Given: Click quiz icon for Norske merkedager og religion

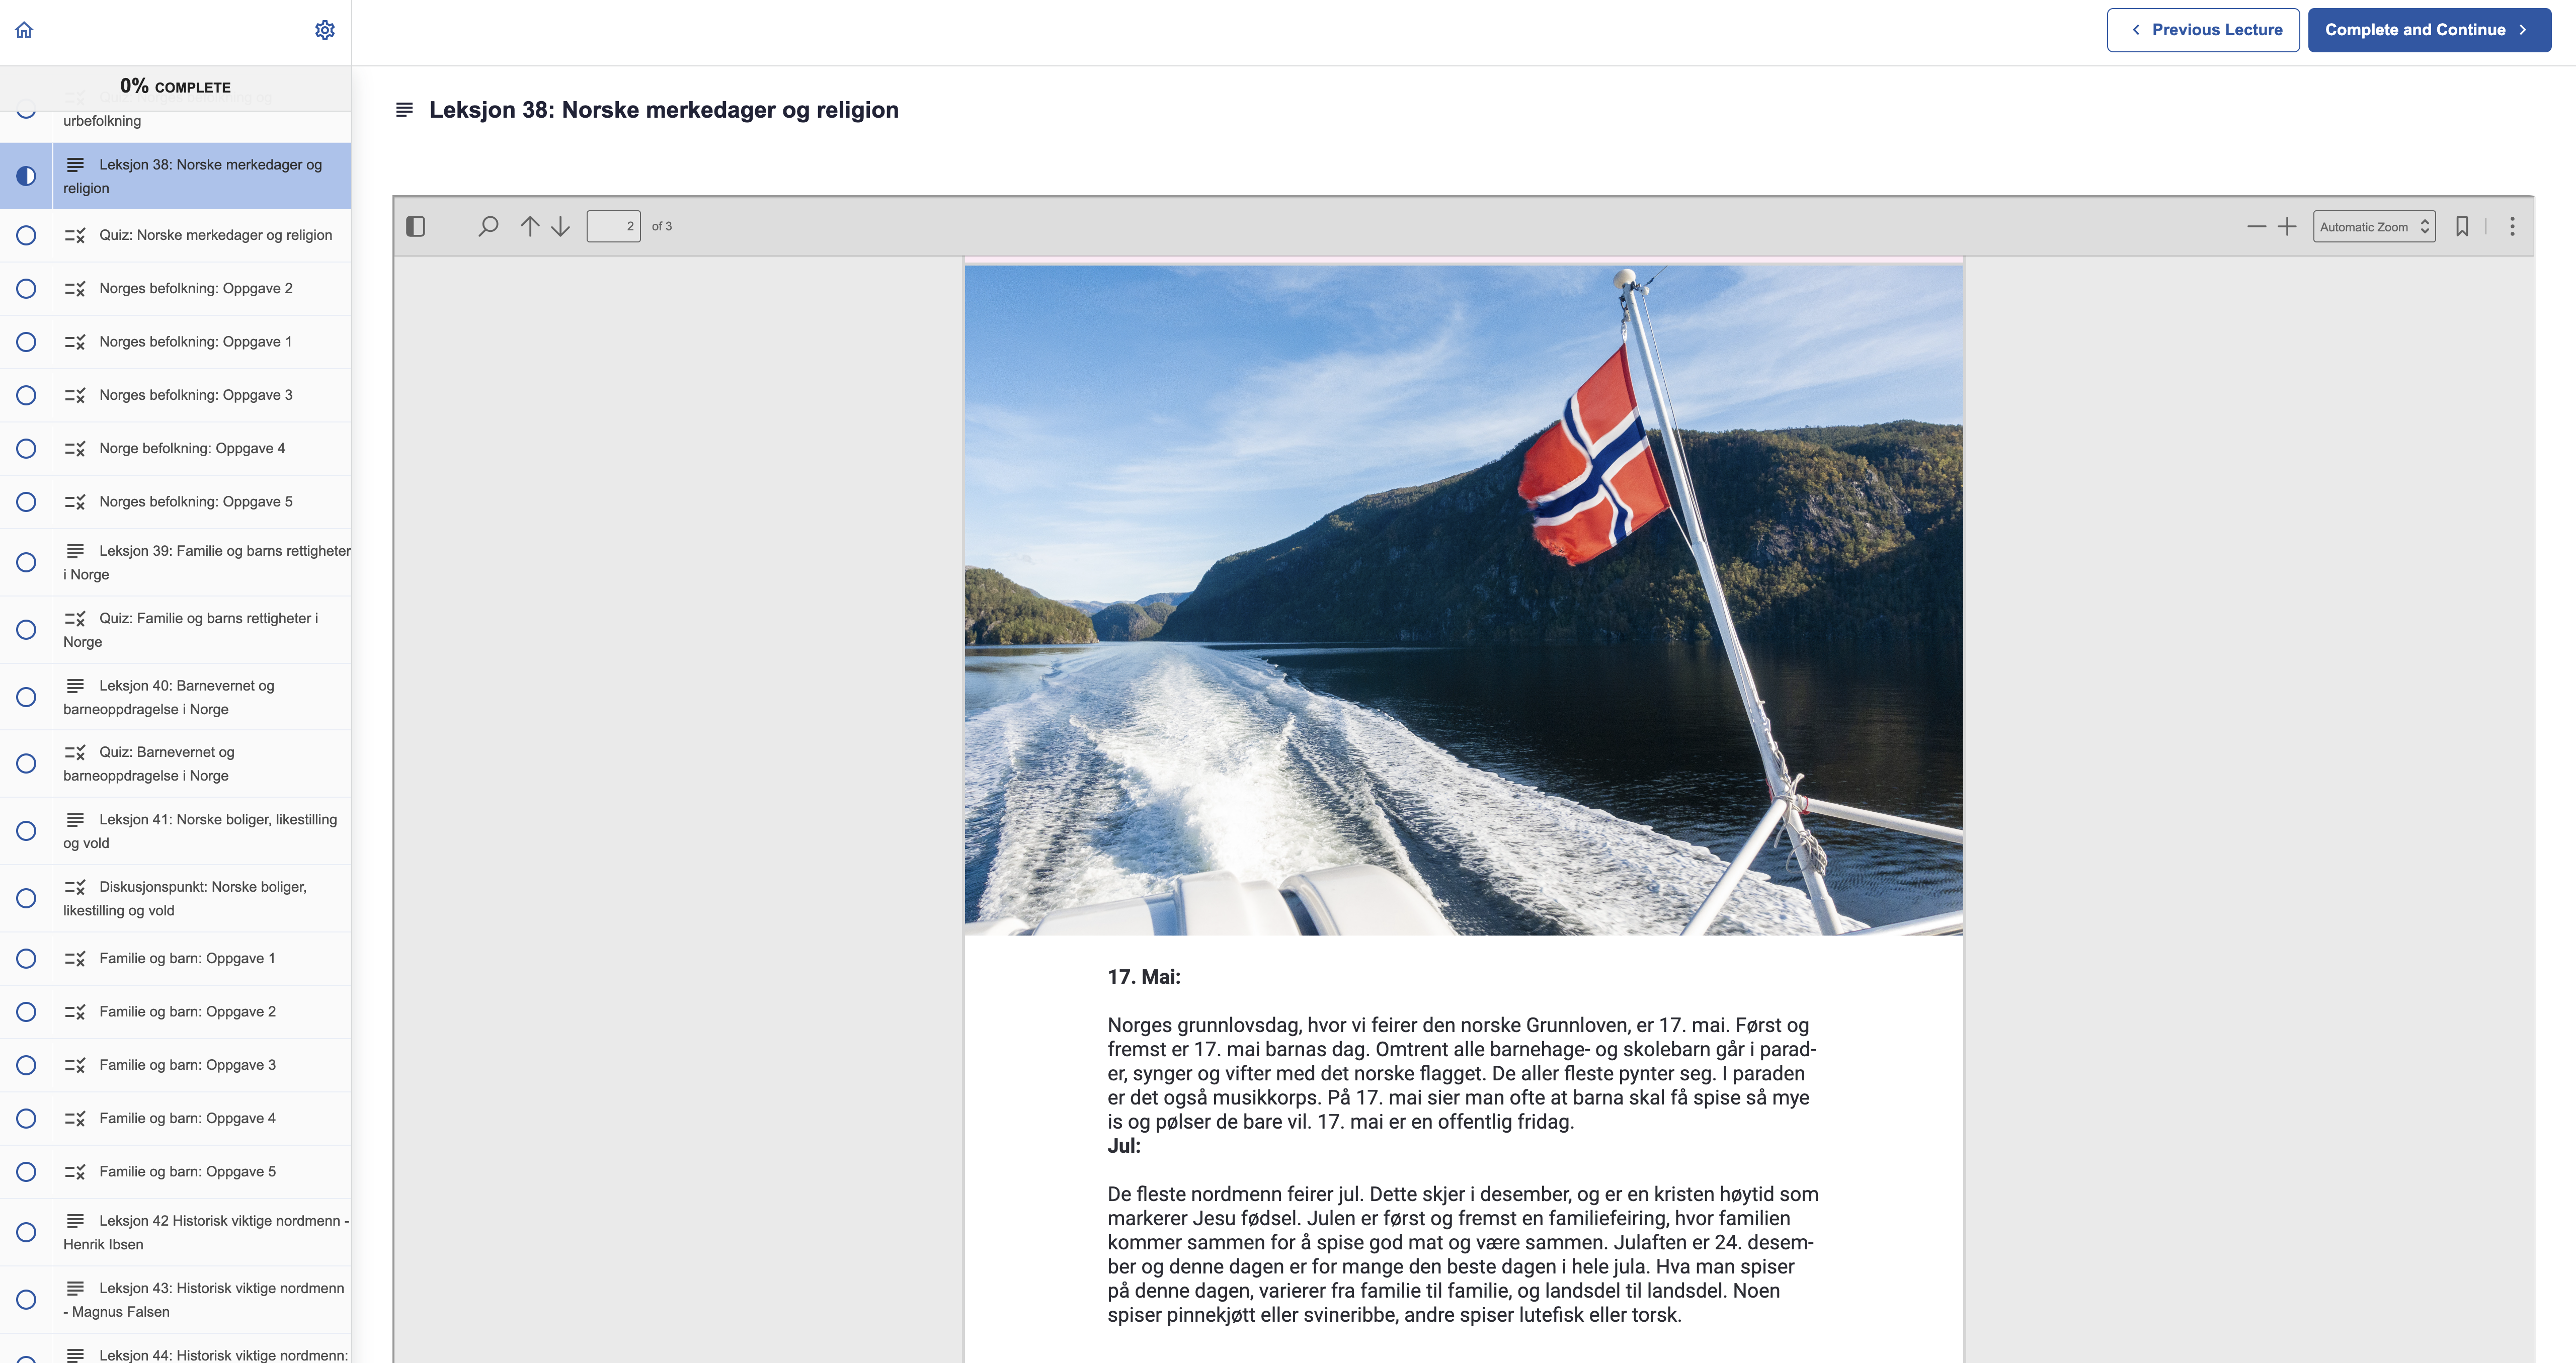Looking at the screenshot, I should coord(75,236).
